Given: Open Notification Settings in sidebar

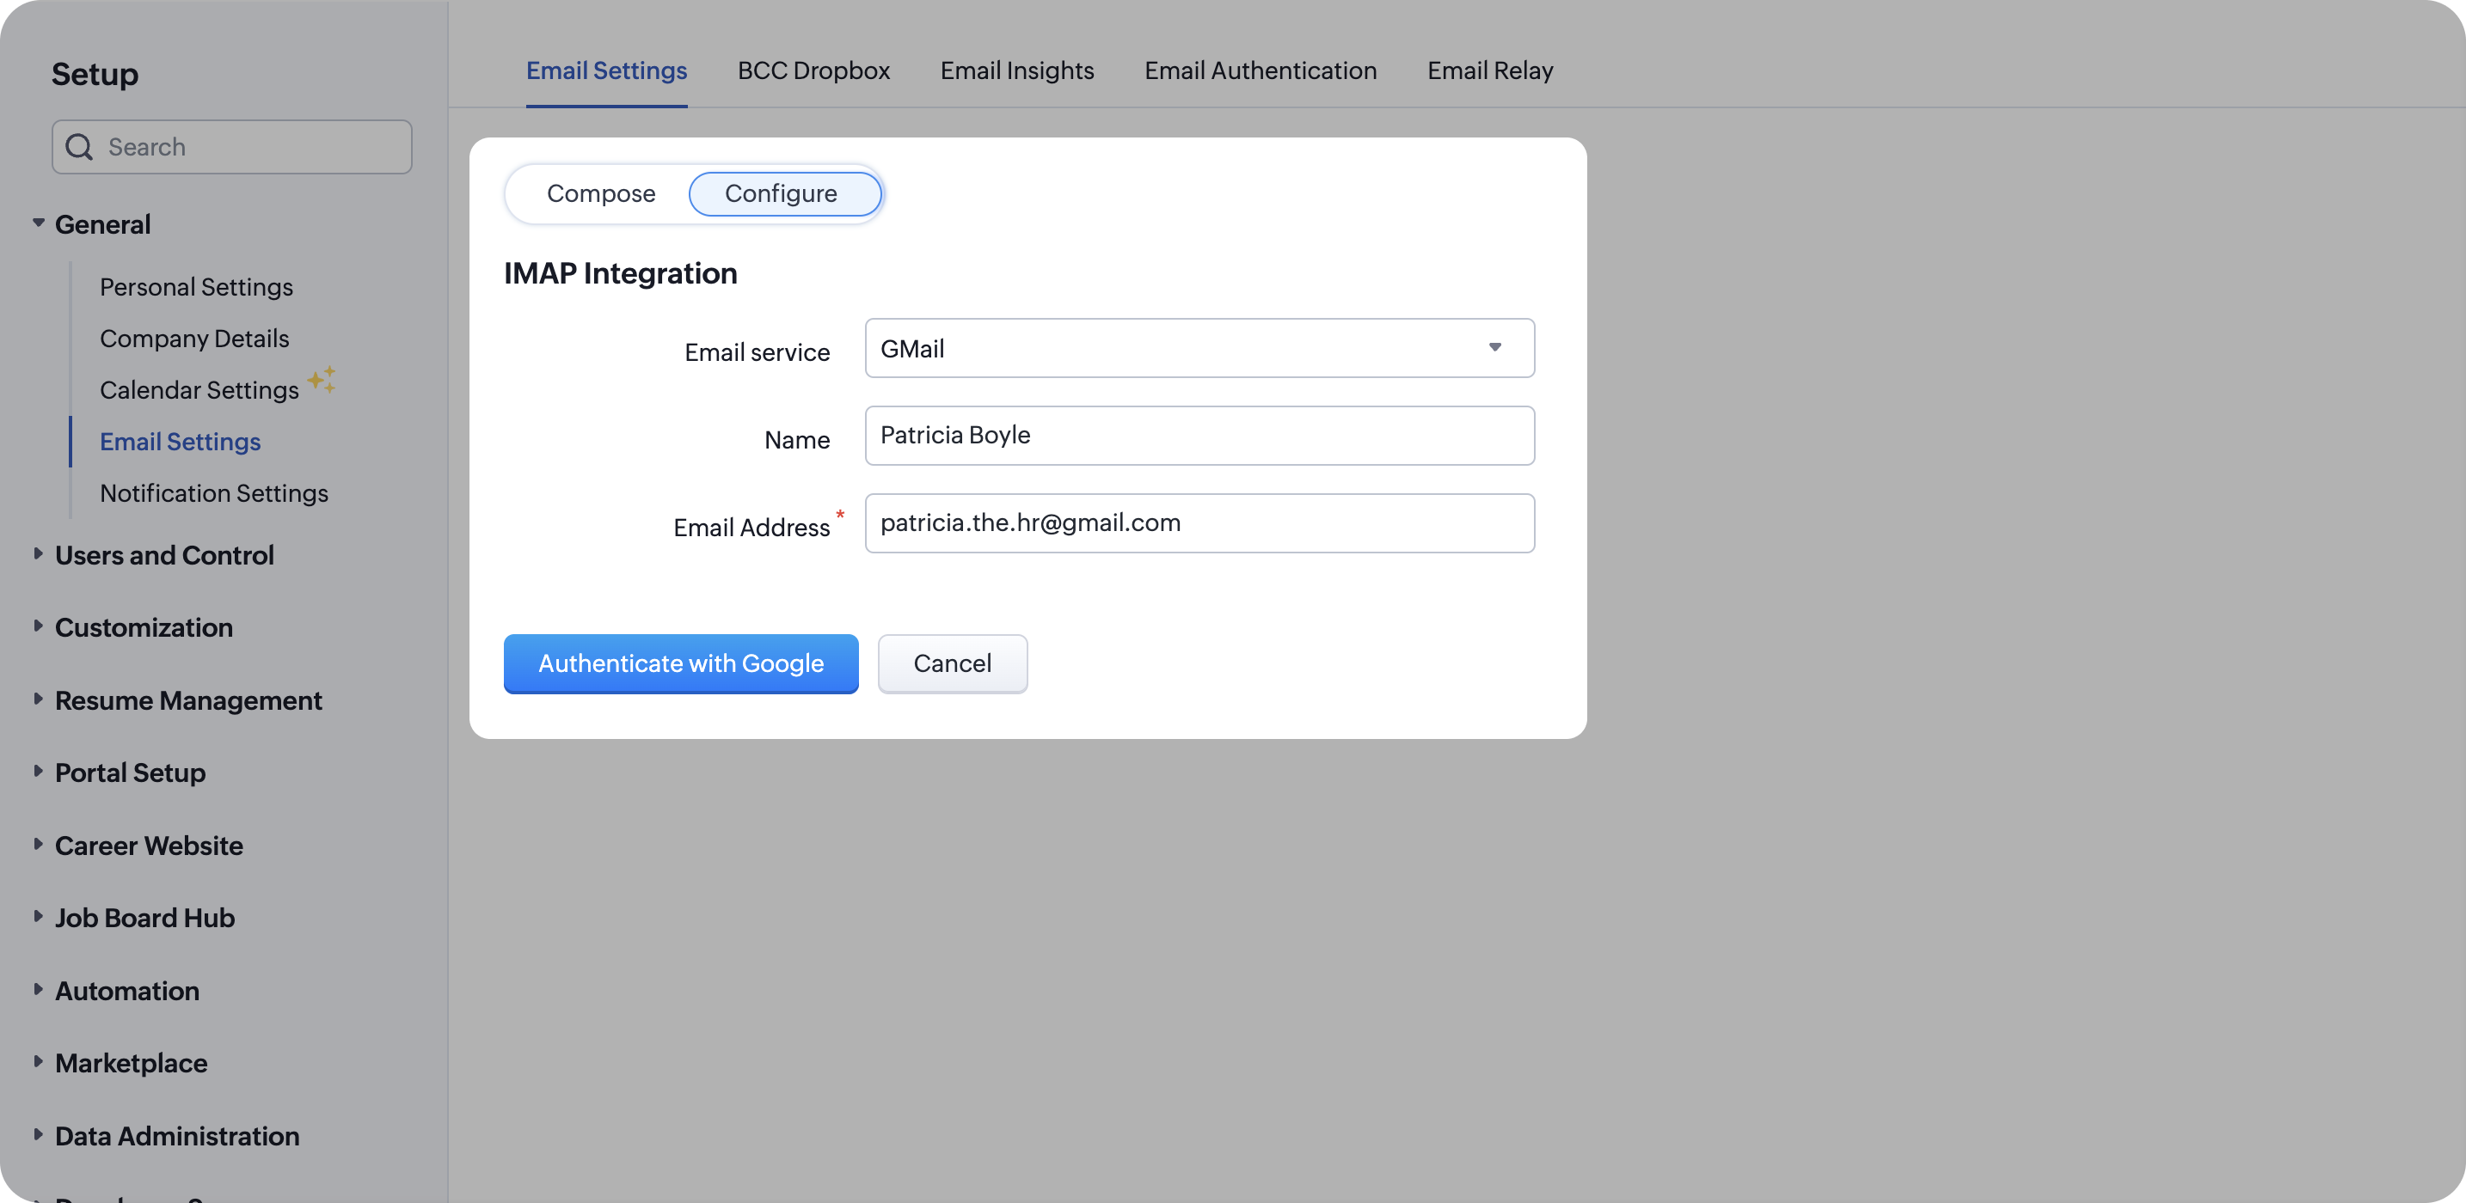Looking at the screenshot, I should pos(213,493).
